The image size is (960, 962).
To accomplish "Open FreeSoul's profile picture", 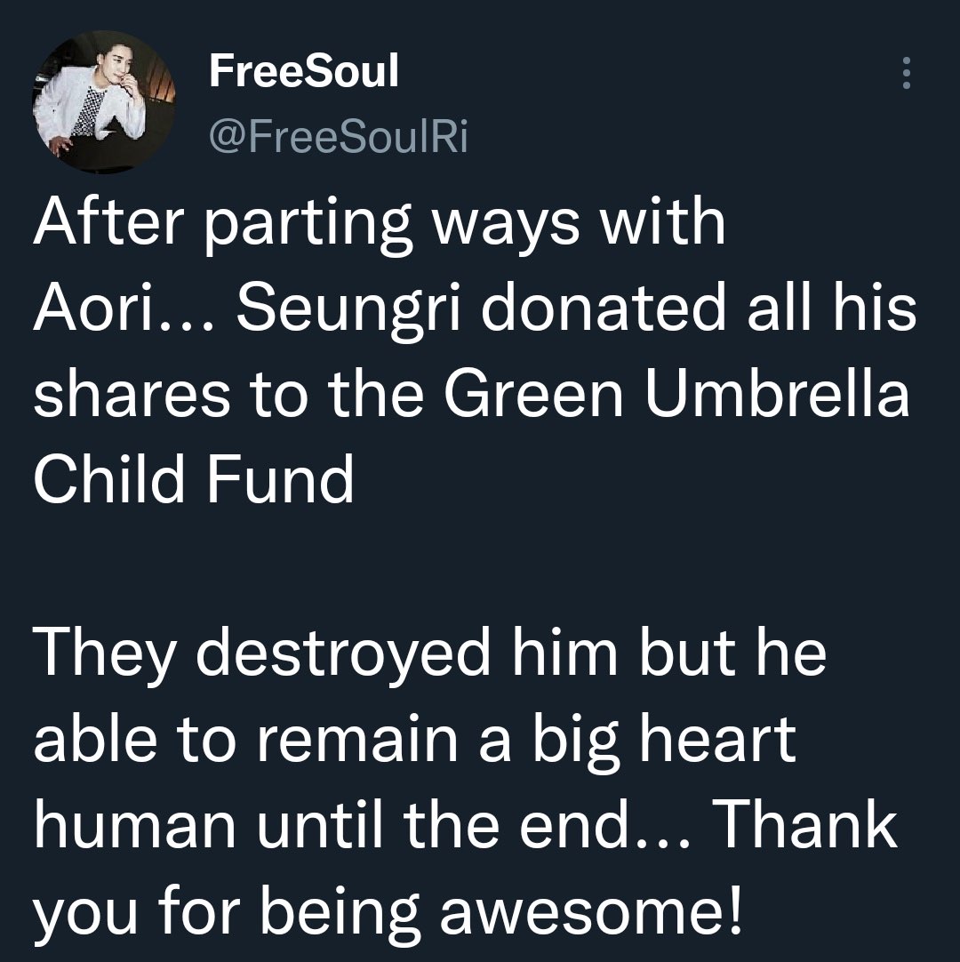I will [x=92, y=103].
